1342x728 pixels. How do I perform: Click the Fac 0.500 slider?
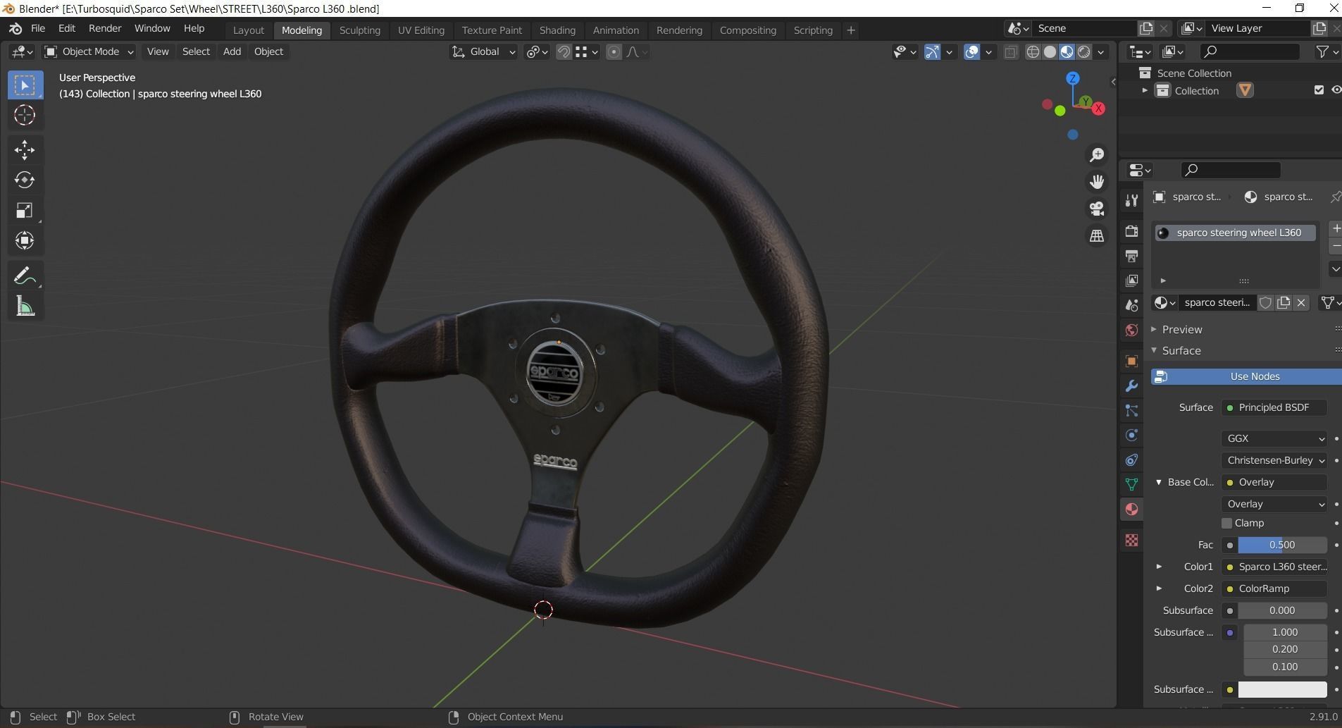point(1282,545)
